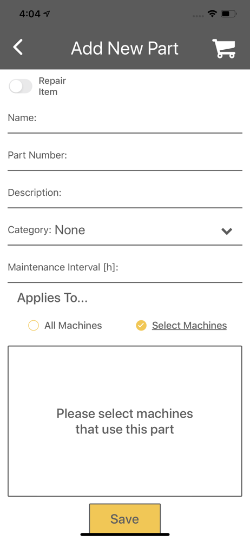Tap the Add New Part title
250x541 pixels.
click(x=124, y=48)
